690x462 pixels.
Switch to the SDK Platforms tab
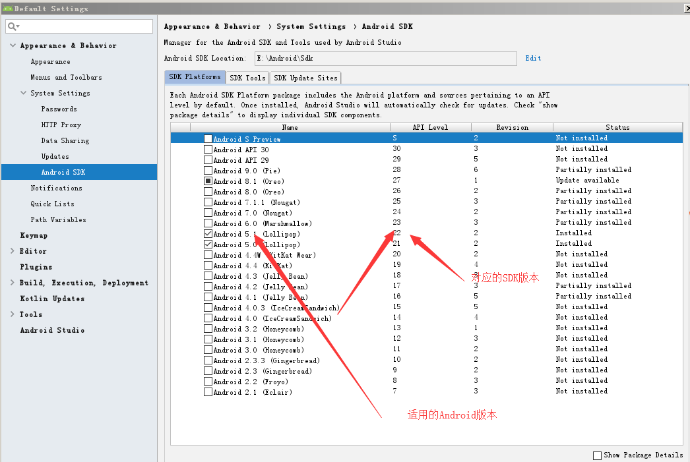tap(195, 77)
